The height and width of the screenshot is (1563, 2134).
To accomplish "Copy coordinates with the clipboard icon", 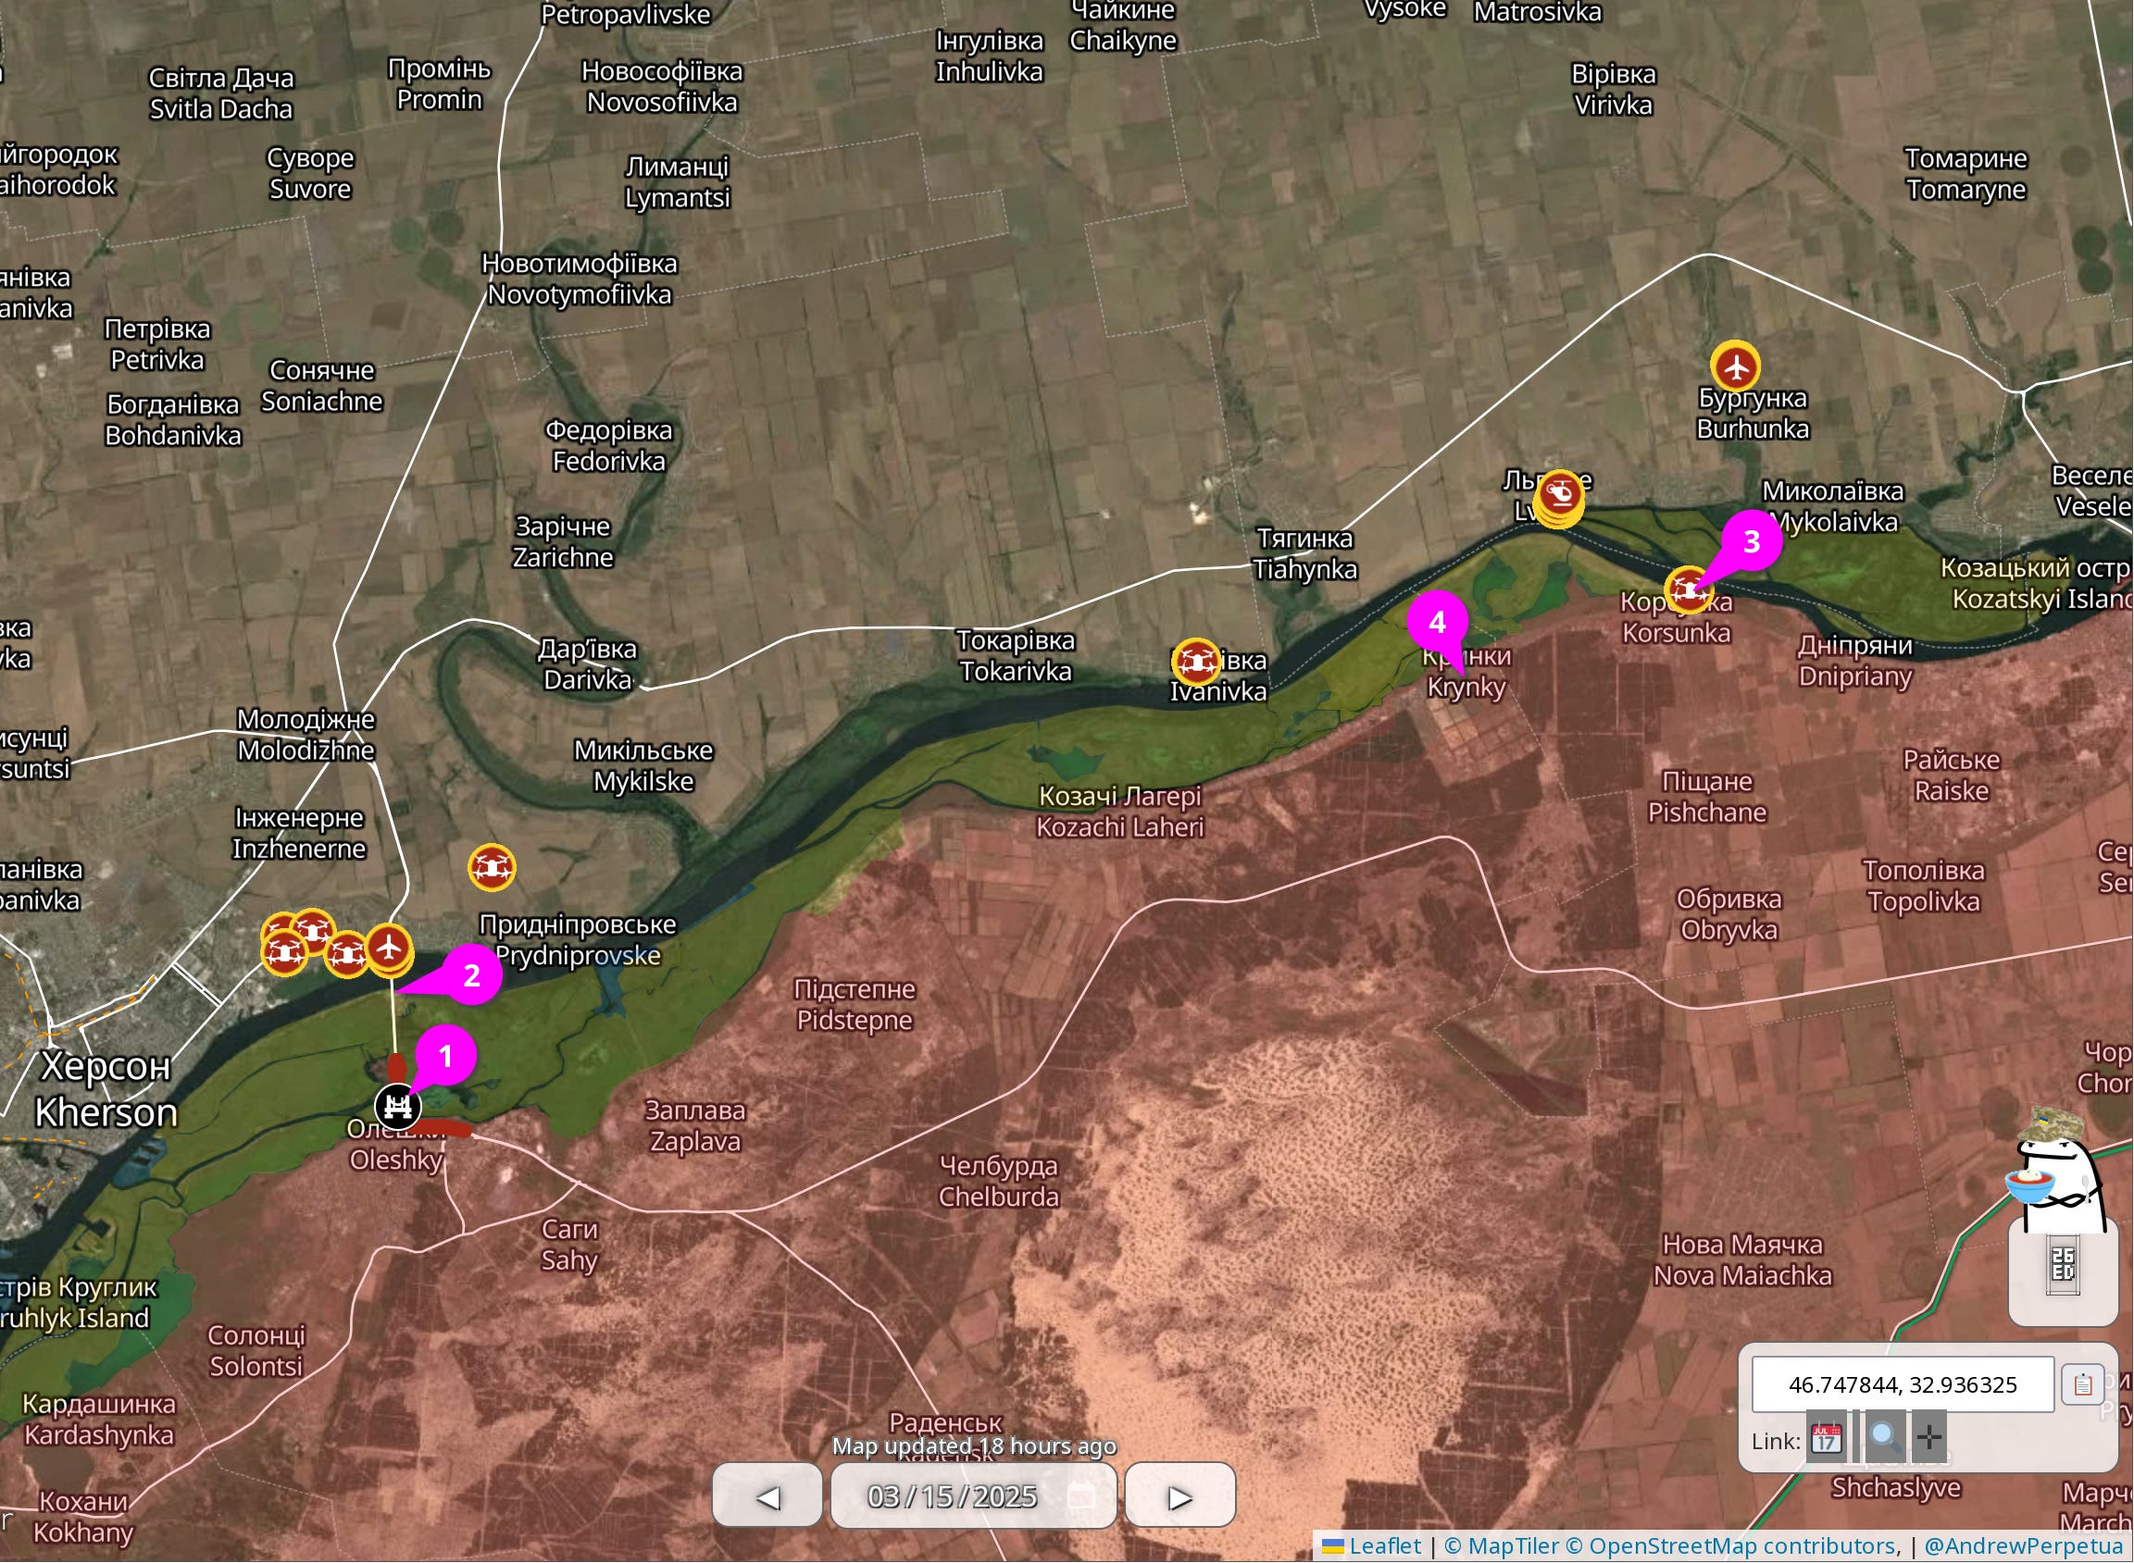I will coord(2082,1385).
